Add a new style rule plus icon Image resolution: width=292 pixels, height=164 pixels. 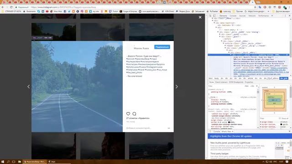coord(257,86)
